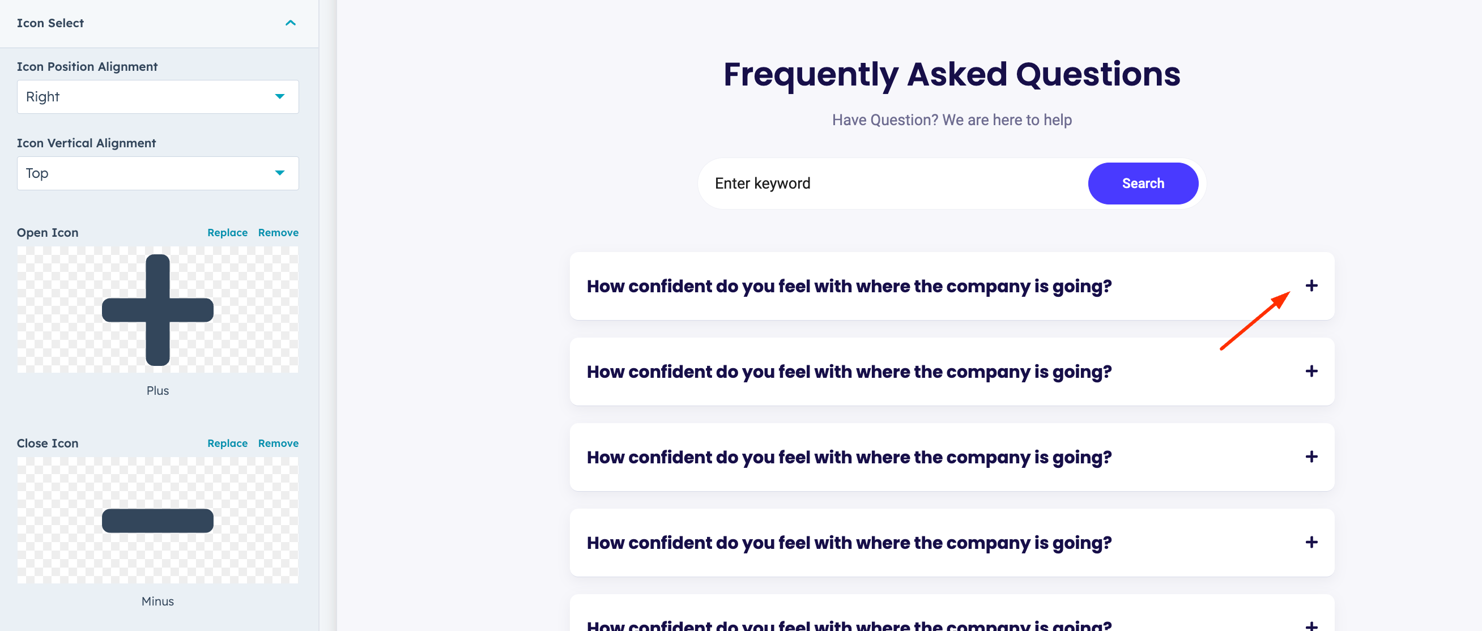Select the Minus close icon preview

click(x=157, y=521)
